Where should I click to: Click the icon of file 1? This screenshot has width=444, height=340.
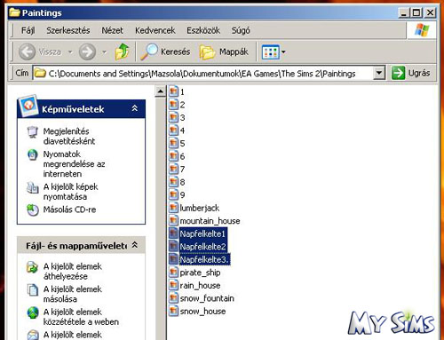[174, 91]
